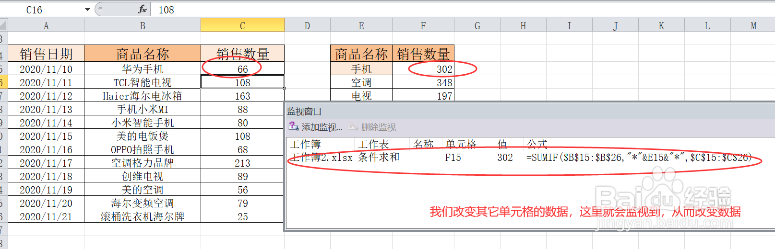
Task: Select the date cell 2020/11/10
Action: pos(46,69)
